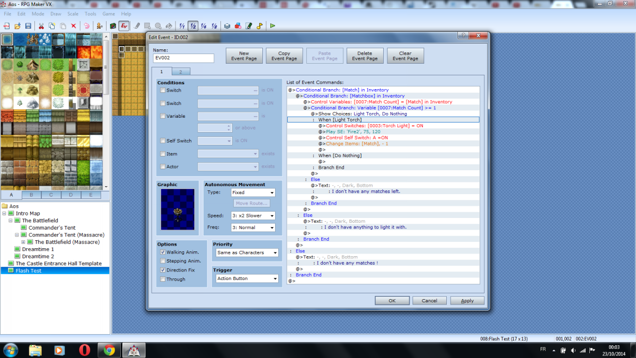
Task: Enable the Self Switch condition checkbox
Action: click(x=163, y=141)
